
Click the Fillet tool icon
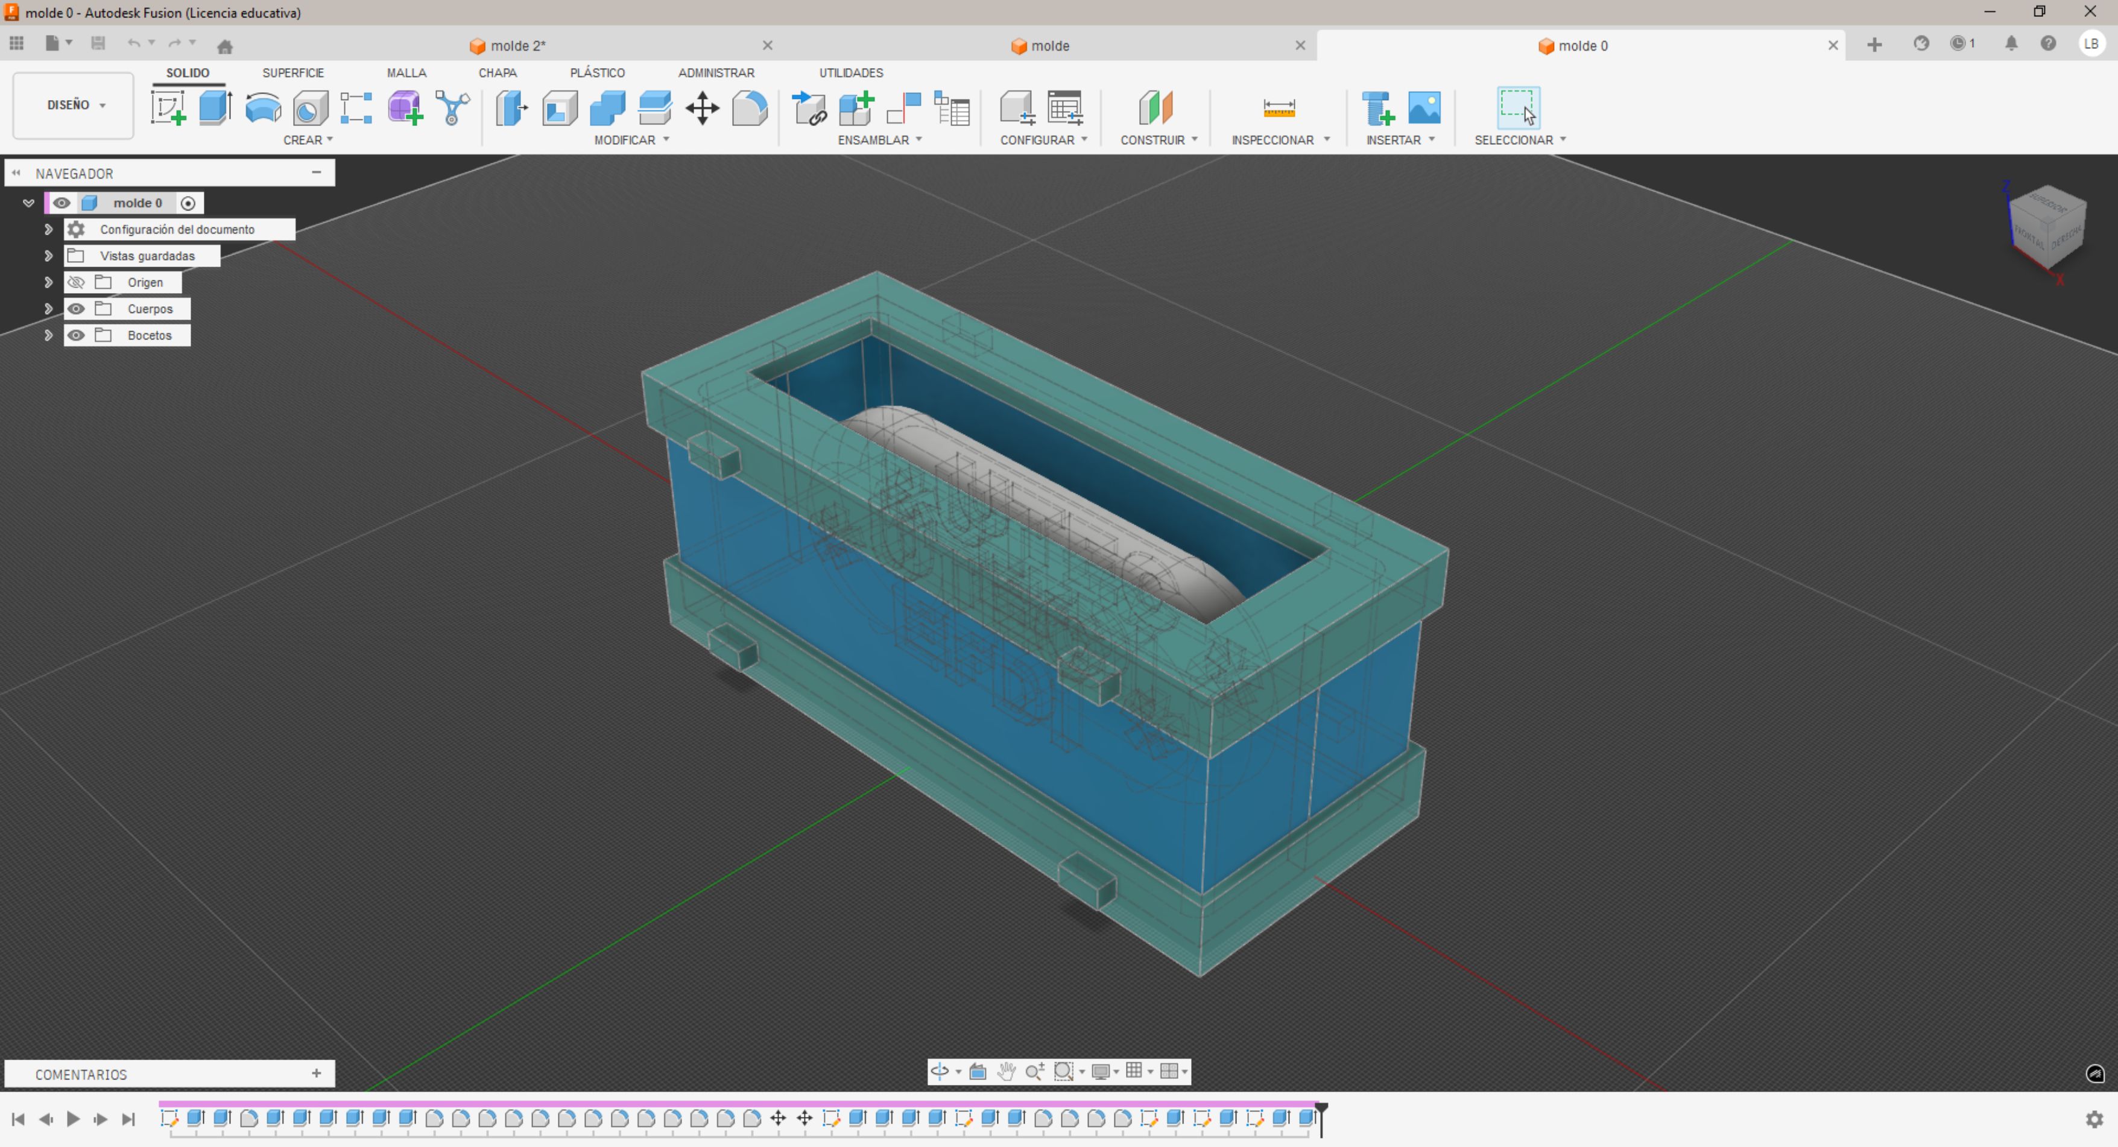749,108
